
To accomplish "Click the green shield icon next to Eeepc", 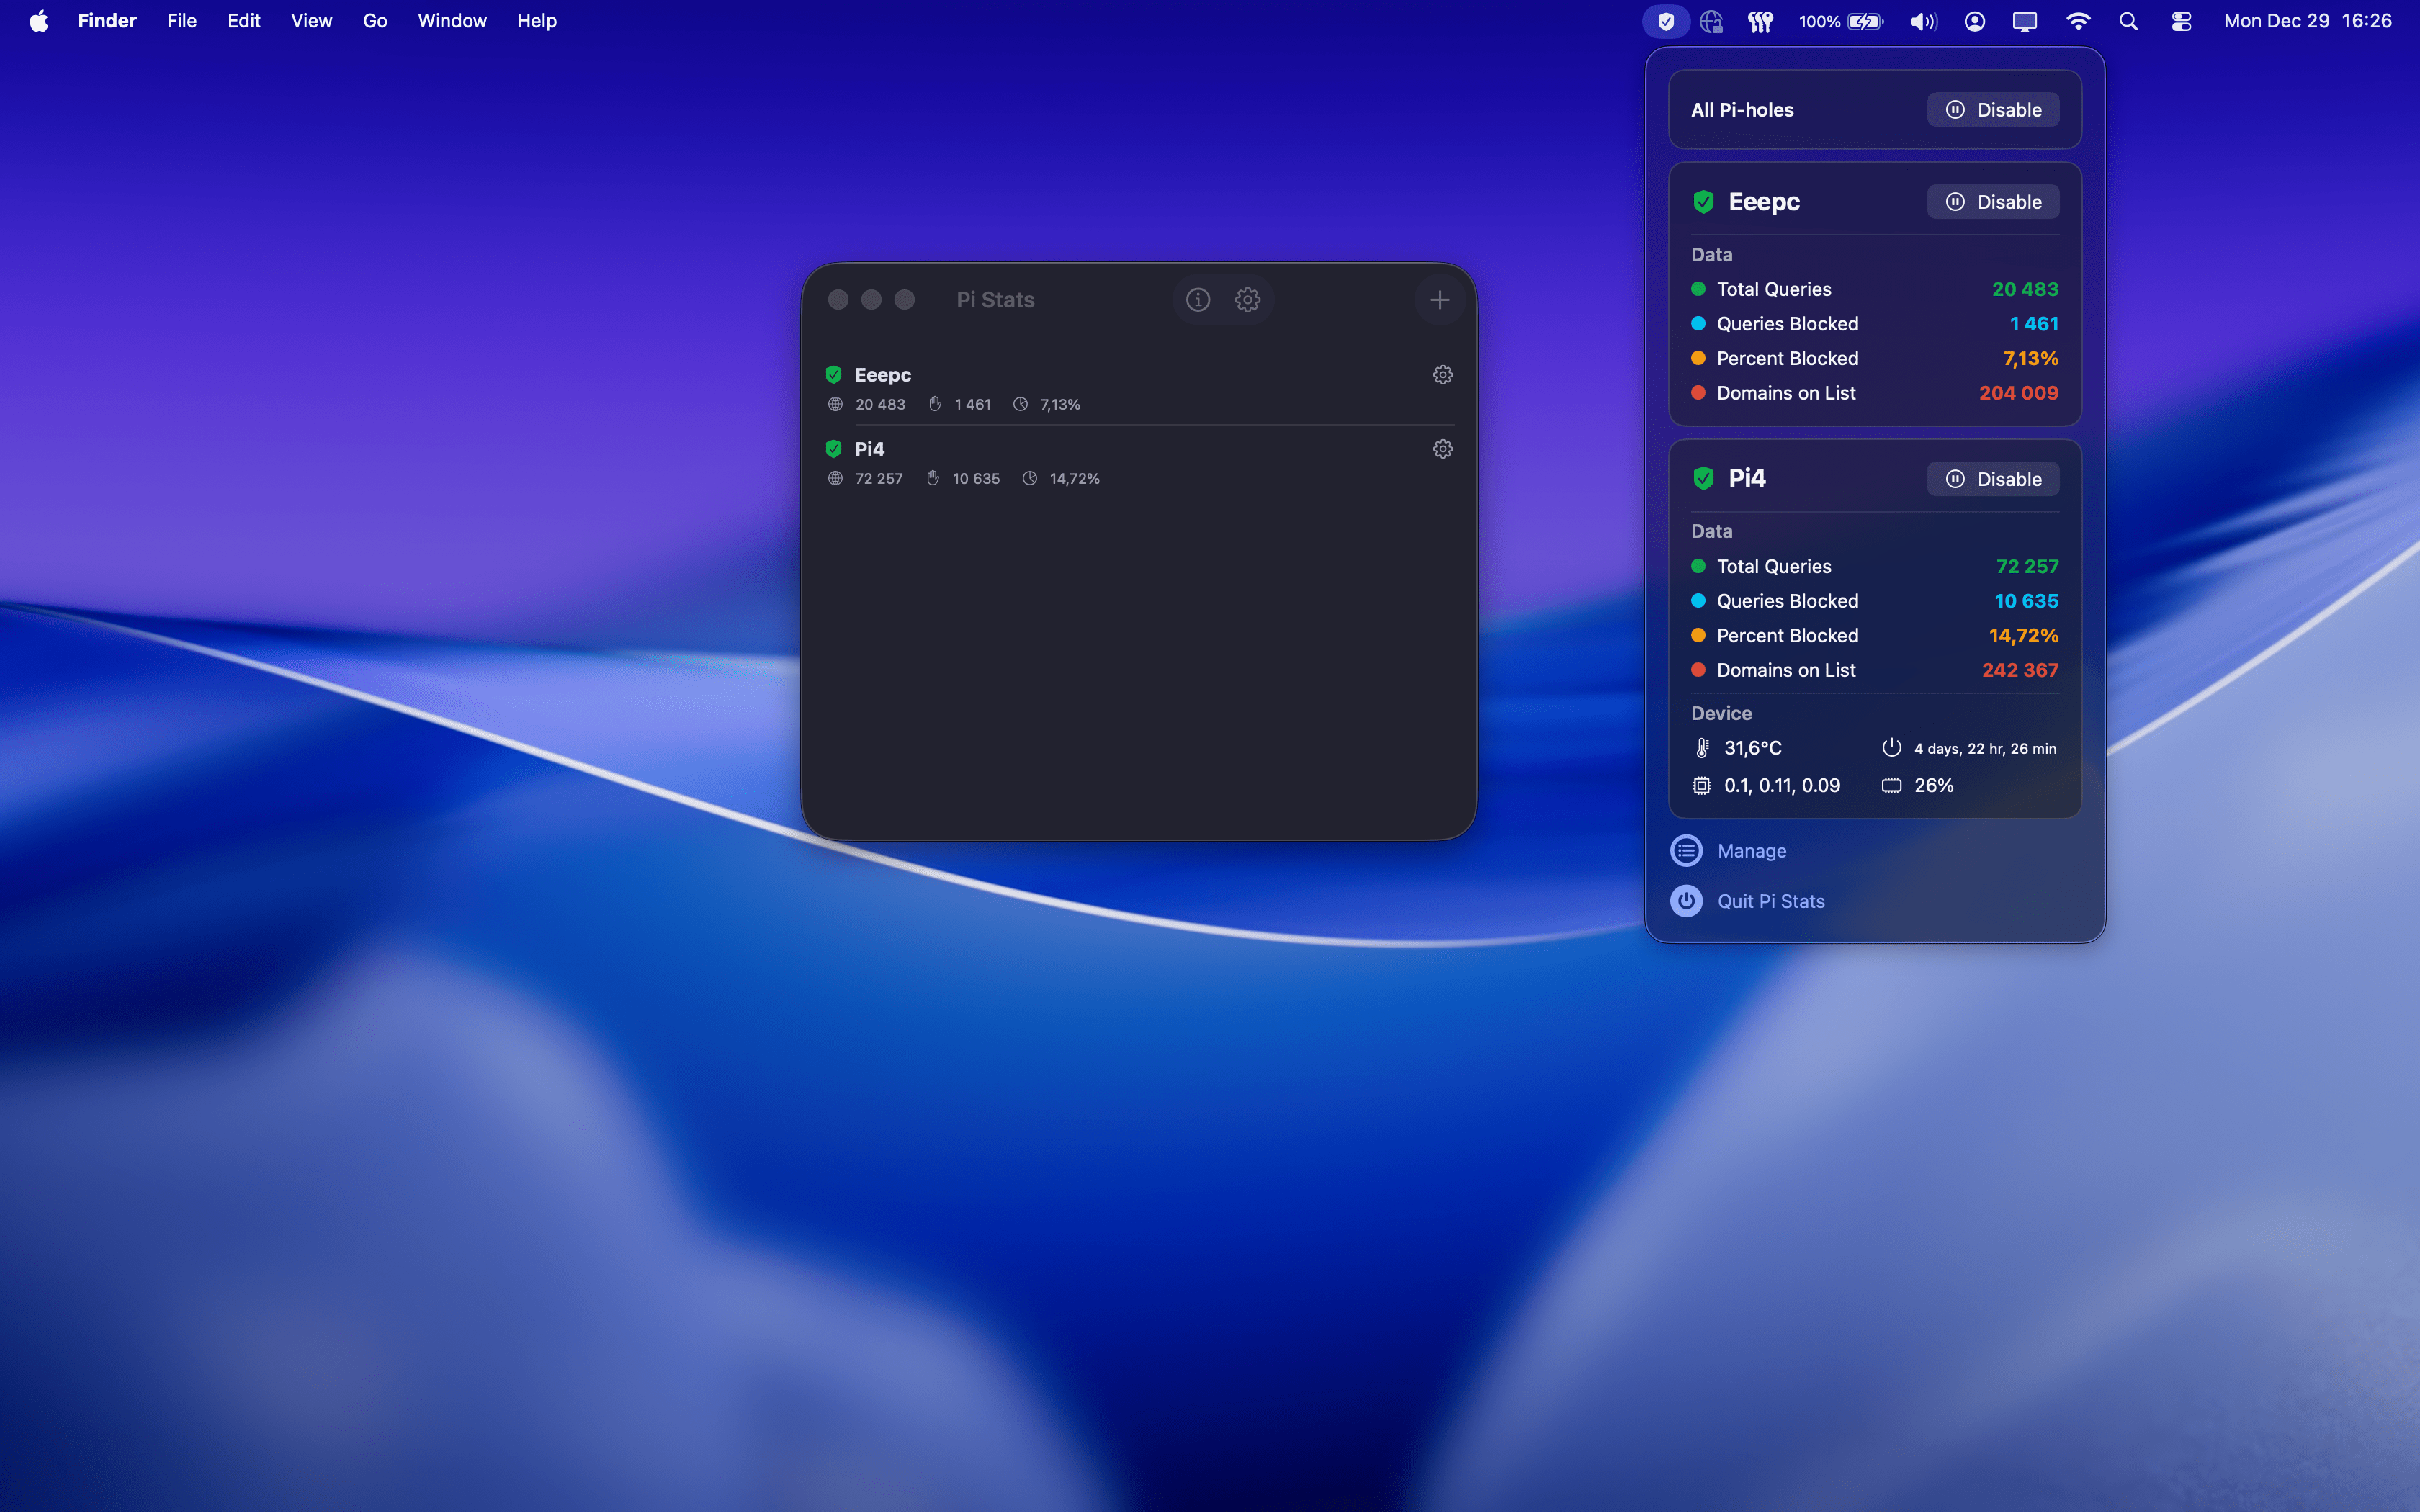I will pos(835,374).
